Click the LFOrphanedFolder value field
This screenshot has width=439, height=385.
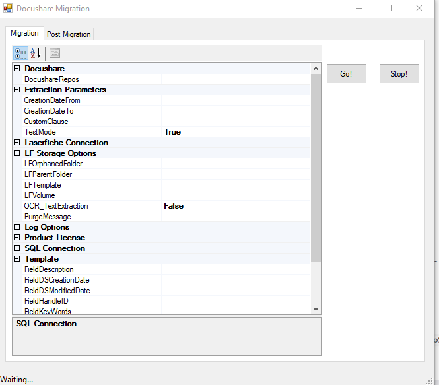tap(236, 164)
